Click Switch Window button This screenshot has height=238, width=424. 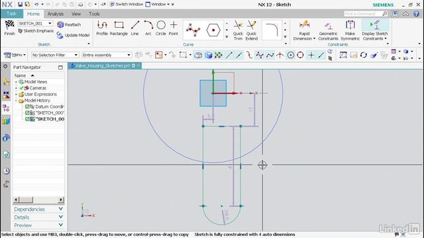tap(127, 5)
